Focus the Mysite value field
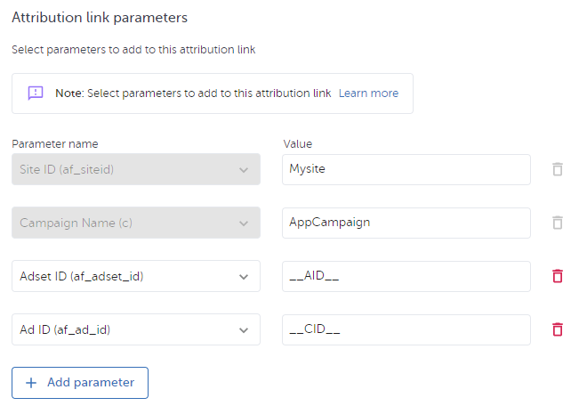The height and width of the screenshot is (406, 587). (x=406, y=169)
